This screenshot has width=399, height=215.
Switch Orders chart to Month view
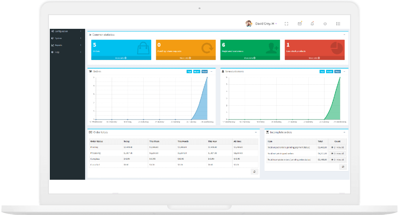(x=197, y=71)
